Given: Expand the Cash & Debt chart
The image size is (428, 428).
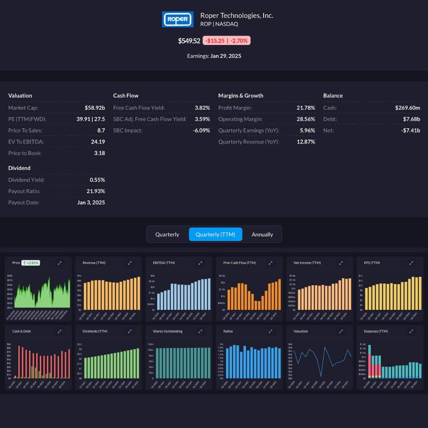Looking at the screenshot, I should point(59,331).
